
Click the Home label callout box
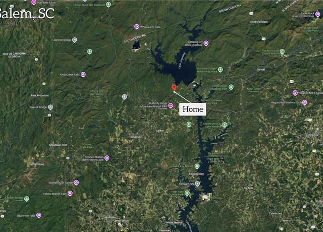[192, 109]
